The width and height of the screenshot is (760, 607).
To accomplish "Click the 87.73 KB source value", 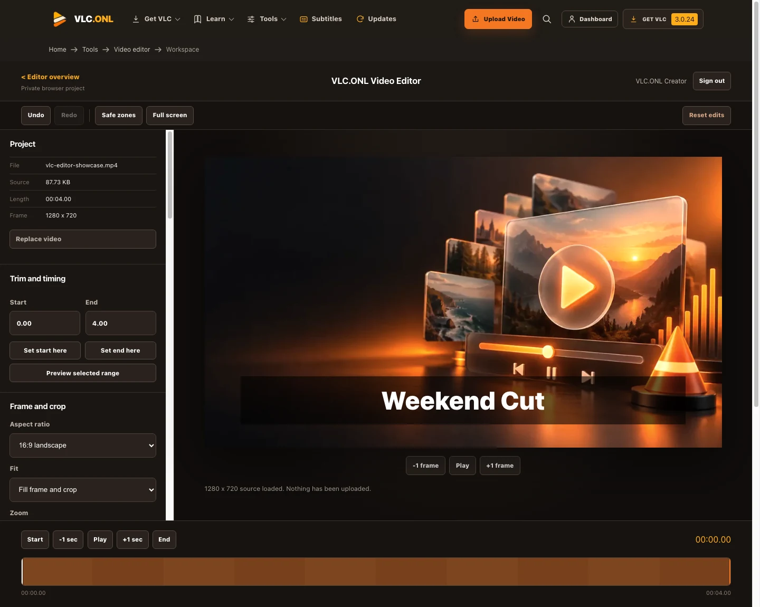I will (x=58, y=182).
